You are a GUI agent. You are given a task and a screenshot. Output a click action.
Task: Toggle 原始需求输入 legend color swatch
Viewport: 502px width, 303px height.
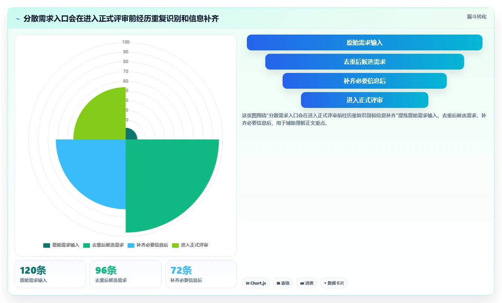pyautogui.click(x=47, y=245)
